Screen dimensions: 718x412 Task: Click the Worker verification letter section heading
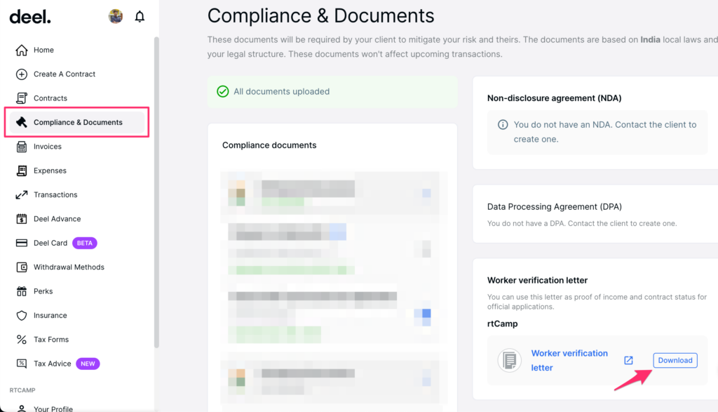(x=537, y=280)
